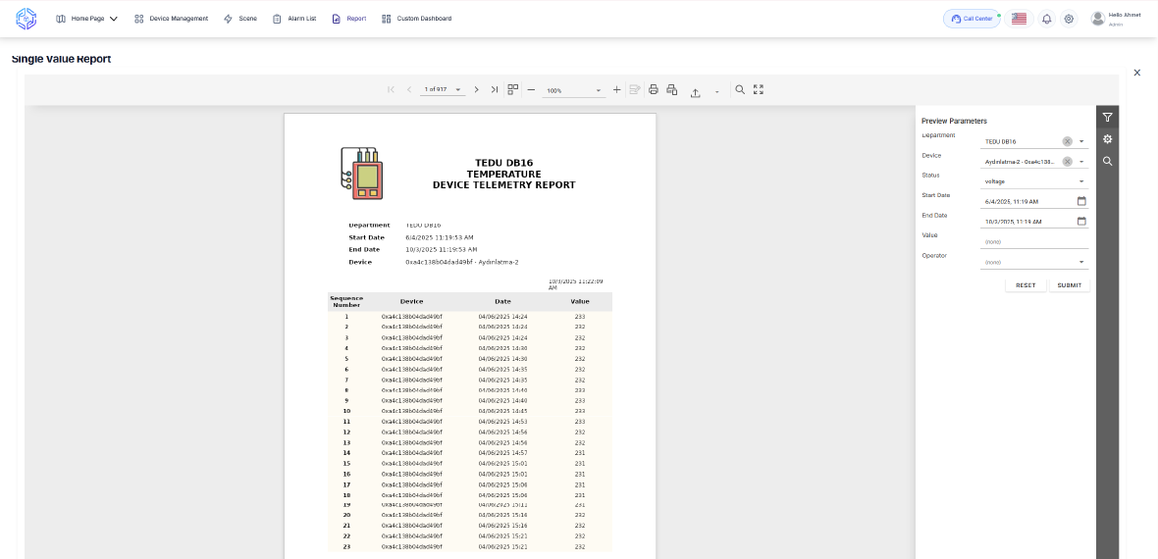The height and width of the screenshot is (559, 1158).
Task: Toggle full screen view of the report
Action: [x=759, y=89]
